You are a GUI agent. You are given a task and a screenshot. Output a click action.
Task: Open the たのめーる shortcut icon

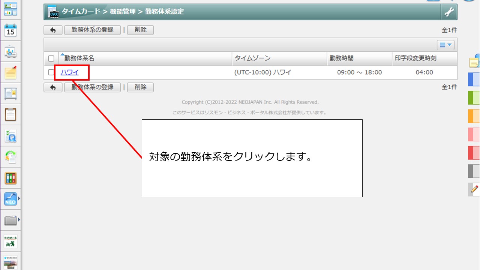[x=10, y=241]
